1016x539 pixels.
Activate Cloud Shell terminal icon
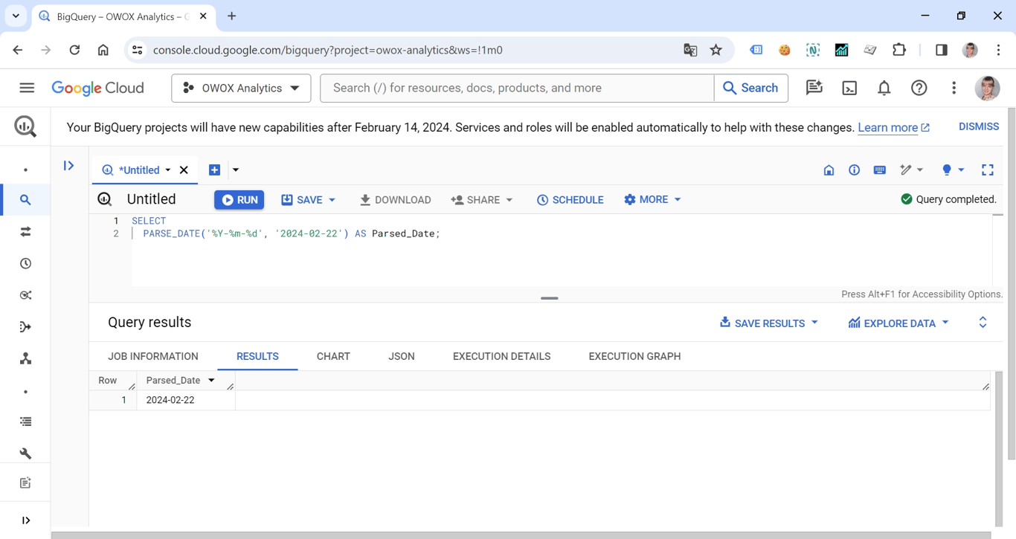(849, 88)
